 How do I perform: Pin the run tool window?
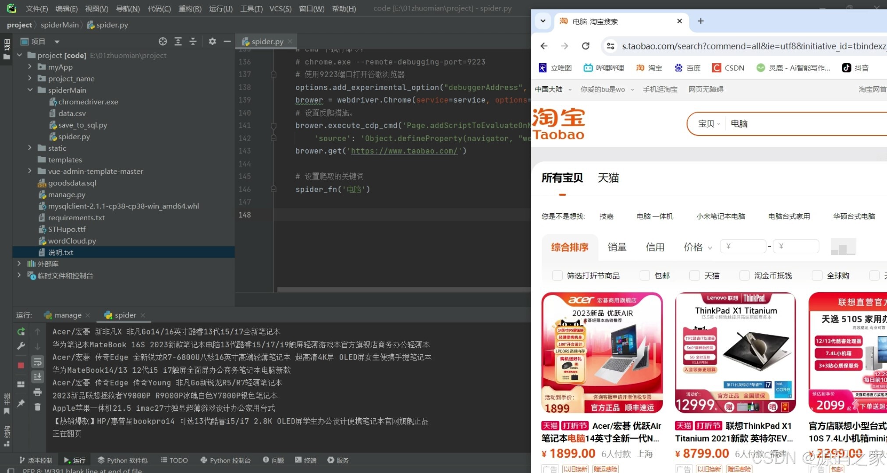[21, 403]
